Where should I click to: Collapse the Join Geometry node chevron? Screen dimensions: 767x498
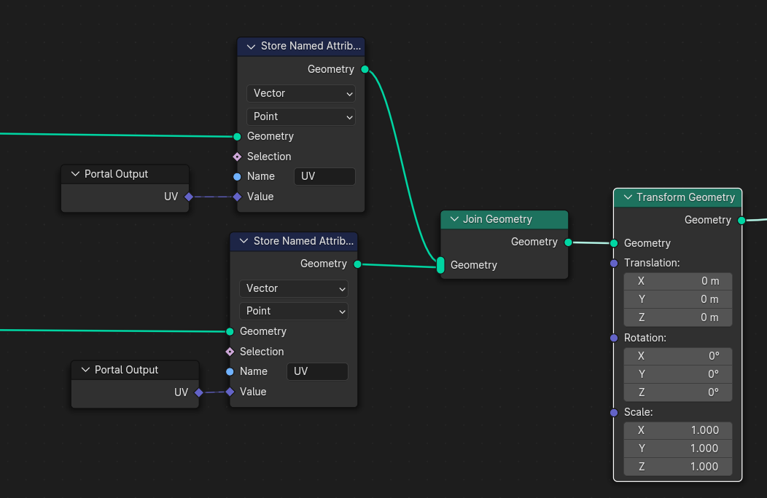click(454, 219)
